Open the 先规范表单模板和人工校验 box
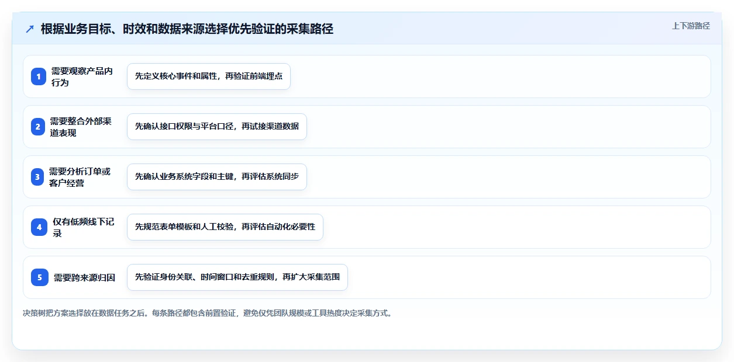734x362 pixels. 225,227
